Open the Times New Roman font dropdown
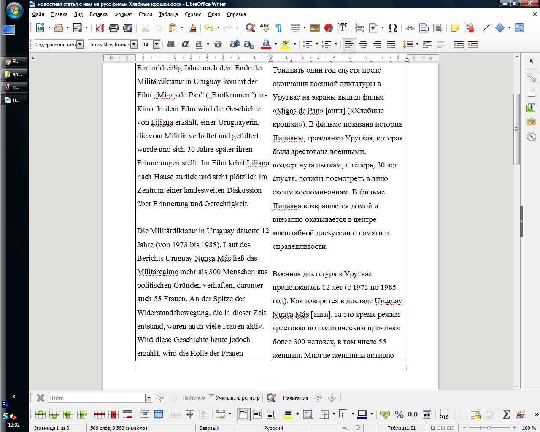This screenshot has width=540, height=432. (x=134, y=44)
